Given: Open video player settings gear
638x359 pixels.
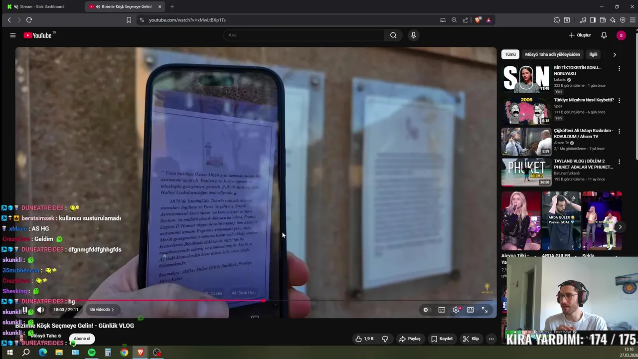Looking at the screenshot, I should pyautogui.click(x=456, y=310).
